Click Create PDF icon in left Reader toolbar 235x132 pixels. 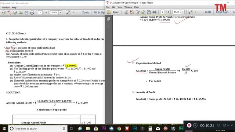click(x=10, y=12)
